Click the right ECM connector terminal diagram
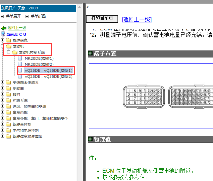213x181 pixels. [191, 97]
